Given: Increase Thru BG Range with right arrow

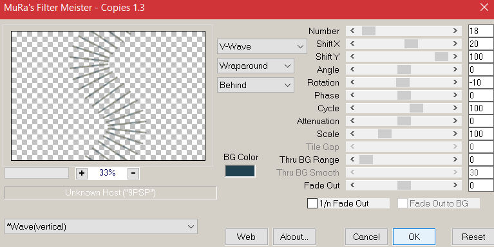Looking at the screenshot, I should pos(455,160).
